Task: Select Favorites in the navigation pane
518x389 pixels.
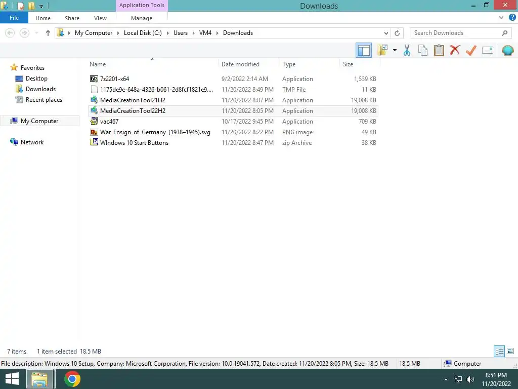Action: point(32,67)
